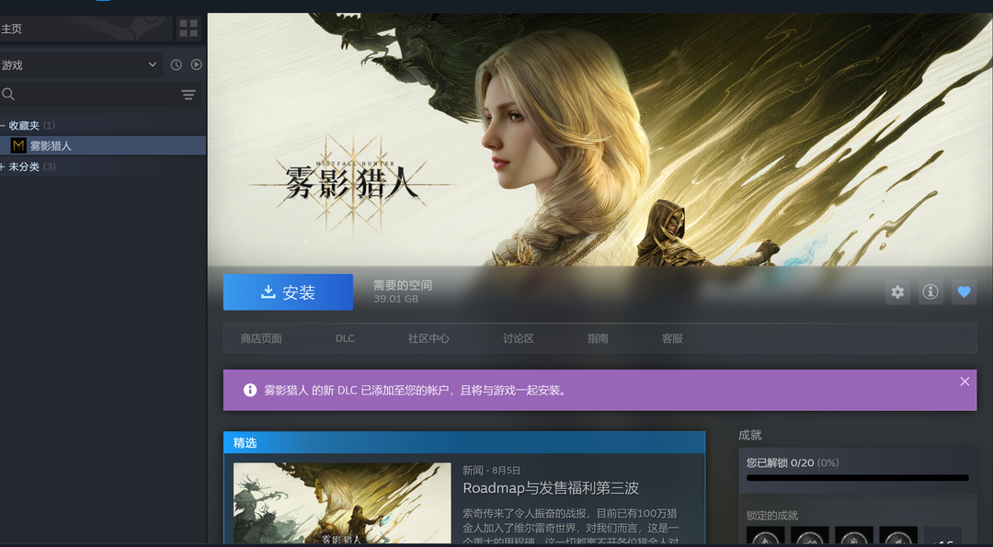This screenshot has width=993, height=547.
Task: Click the search magnifier icon
Action: tap(8, 95)
